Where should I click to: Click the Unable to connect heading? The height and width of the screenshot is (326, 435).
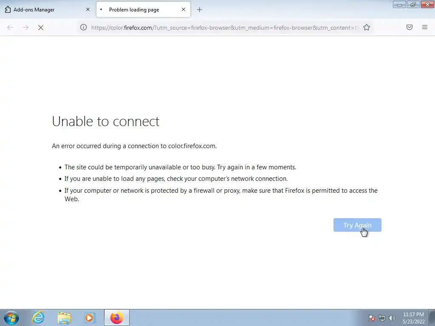pyautogui.click(x=106, y=121)
